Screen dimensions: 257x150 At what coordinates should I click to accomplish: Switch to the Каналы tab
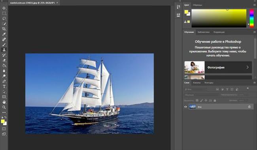(197, 83)
